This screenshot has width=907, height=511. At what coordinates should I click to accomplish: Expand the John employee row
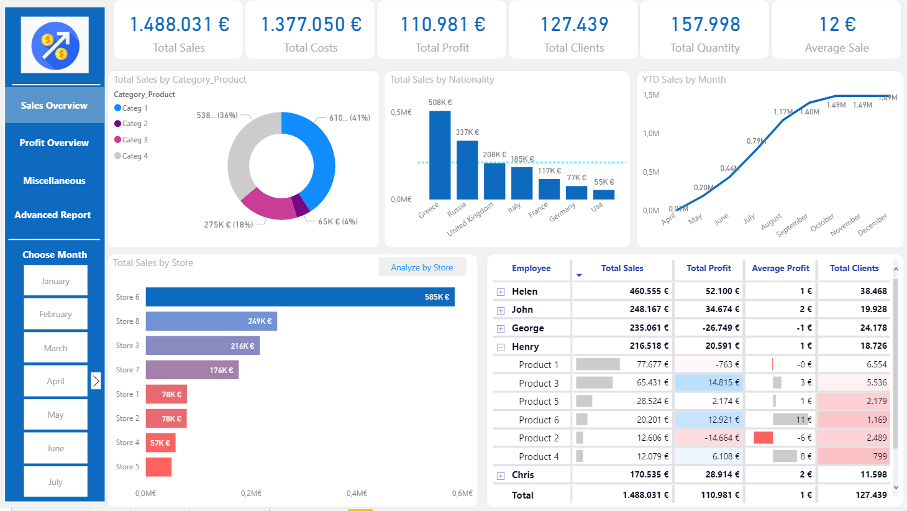tap(501, 310)
